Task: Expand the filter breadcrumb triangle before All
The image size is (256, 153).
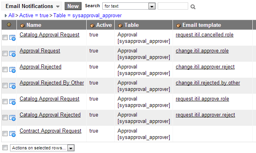Action: [x=6, y=16]
